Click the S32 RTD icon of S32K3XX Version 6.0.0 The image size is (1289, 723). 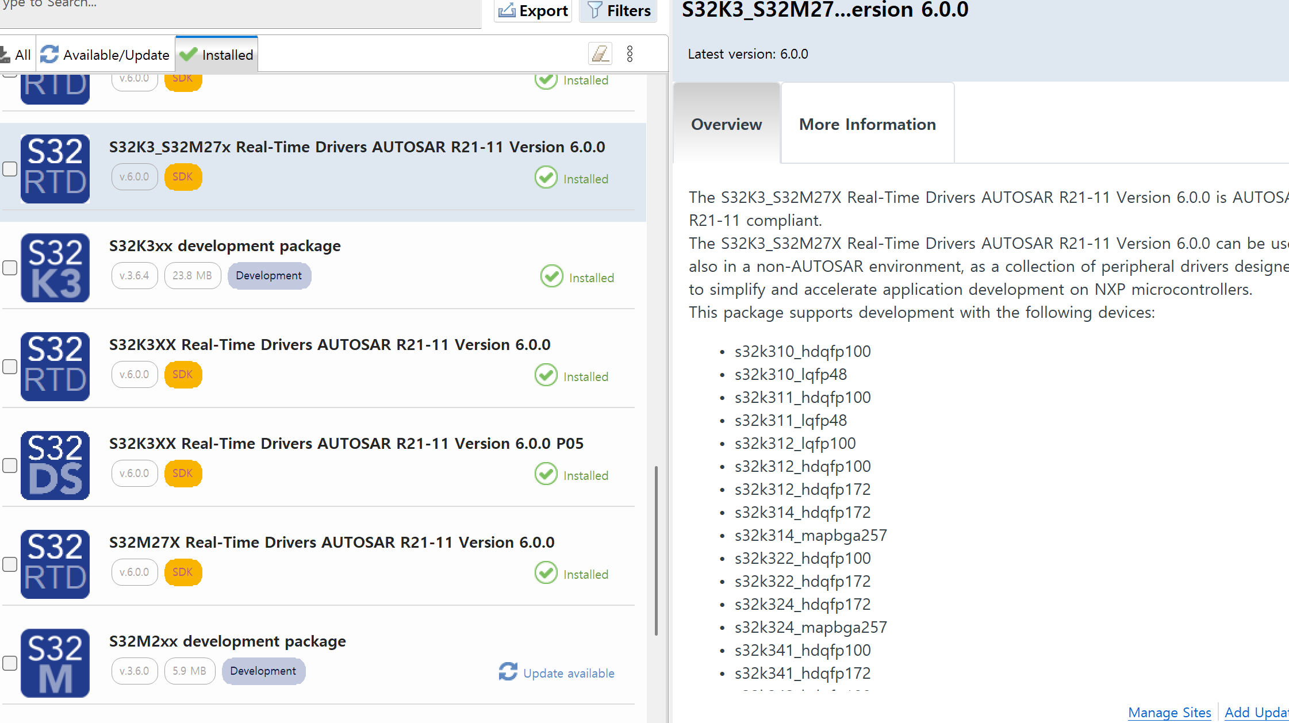click(55, 367)
